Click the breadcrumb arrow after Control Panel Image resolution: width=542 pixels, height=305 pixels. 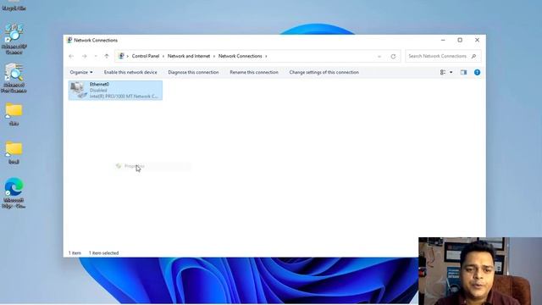click(163, 56)
